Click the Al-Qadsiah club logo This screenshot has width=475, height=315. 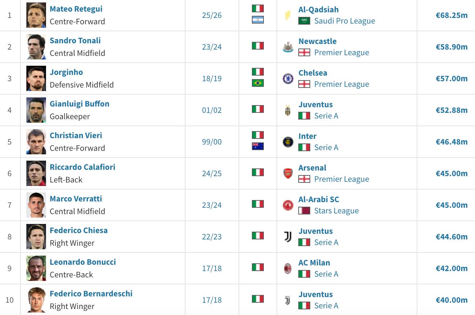click(288, 15)
